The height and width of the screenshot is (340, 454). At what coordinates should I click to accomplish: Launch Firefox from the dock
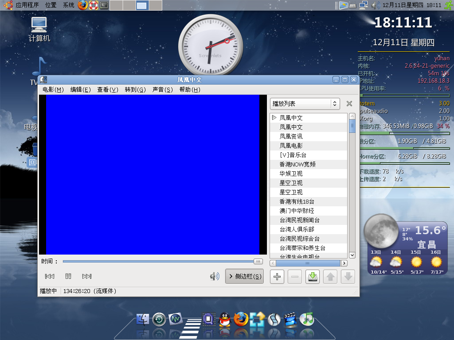click(x=241, y=319)
